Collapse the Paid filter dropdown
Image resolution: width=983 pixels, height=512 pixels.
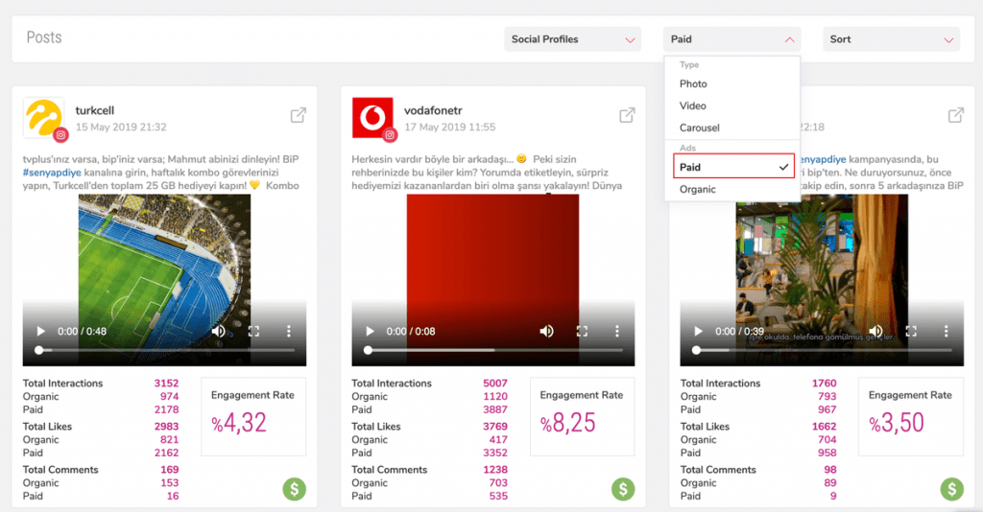point(731,38)
